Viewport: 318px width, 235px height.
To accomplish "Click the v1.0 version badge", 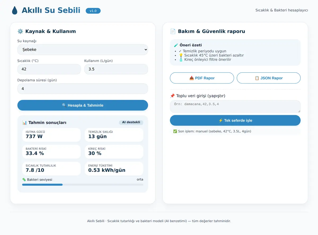I will coord(93,11).
